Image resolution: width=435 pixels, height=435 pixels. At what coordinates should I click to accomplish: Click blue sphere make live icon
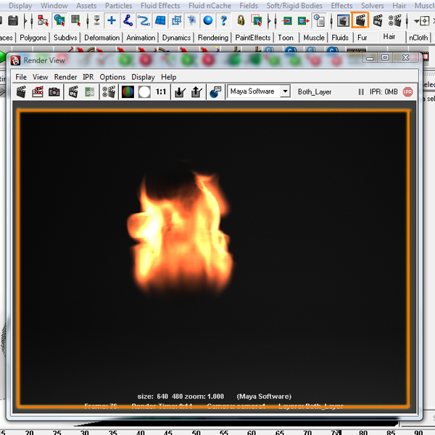coord(208,20)
